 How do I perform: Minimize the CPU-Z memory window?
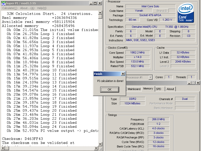tap(189, 83)
